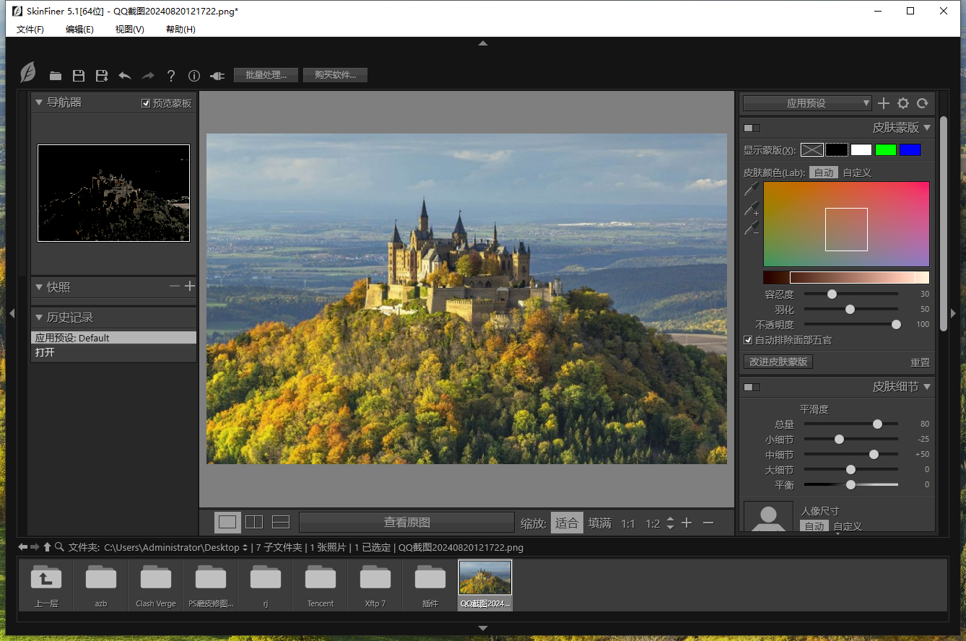Select 应用预设: Default history entry
This screenshot has width=966, height=641.
tap(114, 338)
